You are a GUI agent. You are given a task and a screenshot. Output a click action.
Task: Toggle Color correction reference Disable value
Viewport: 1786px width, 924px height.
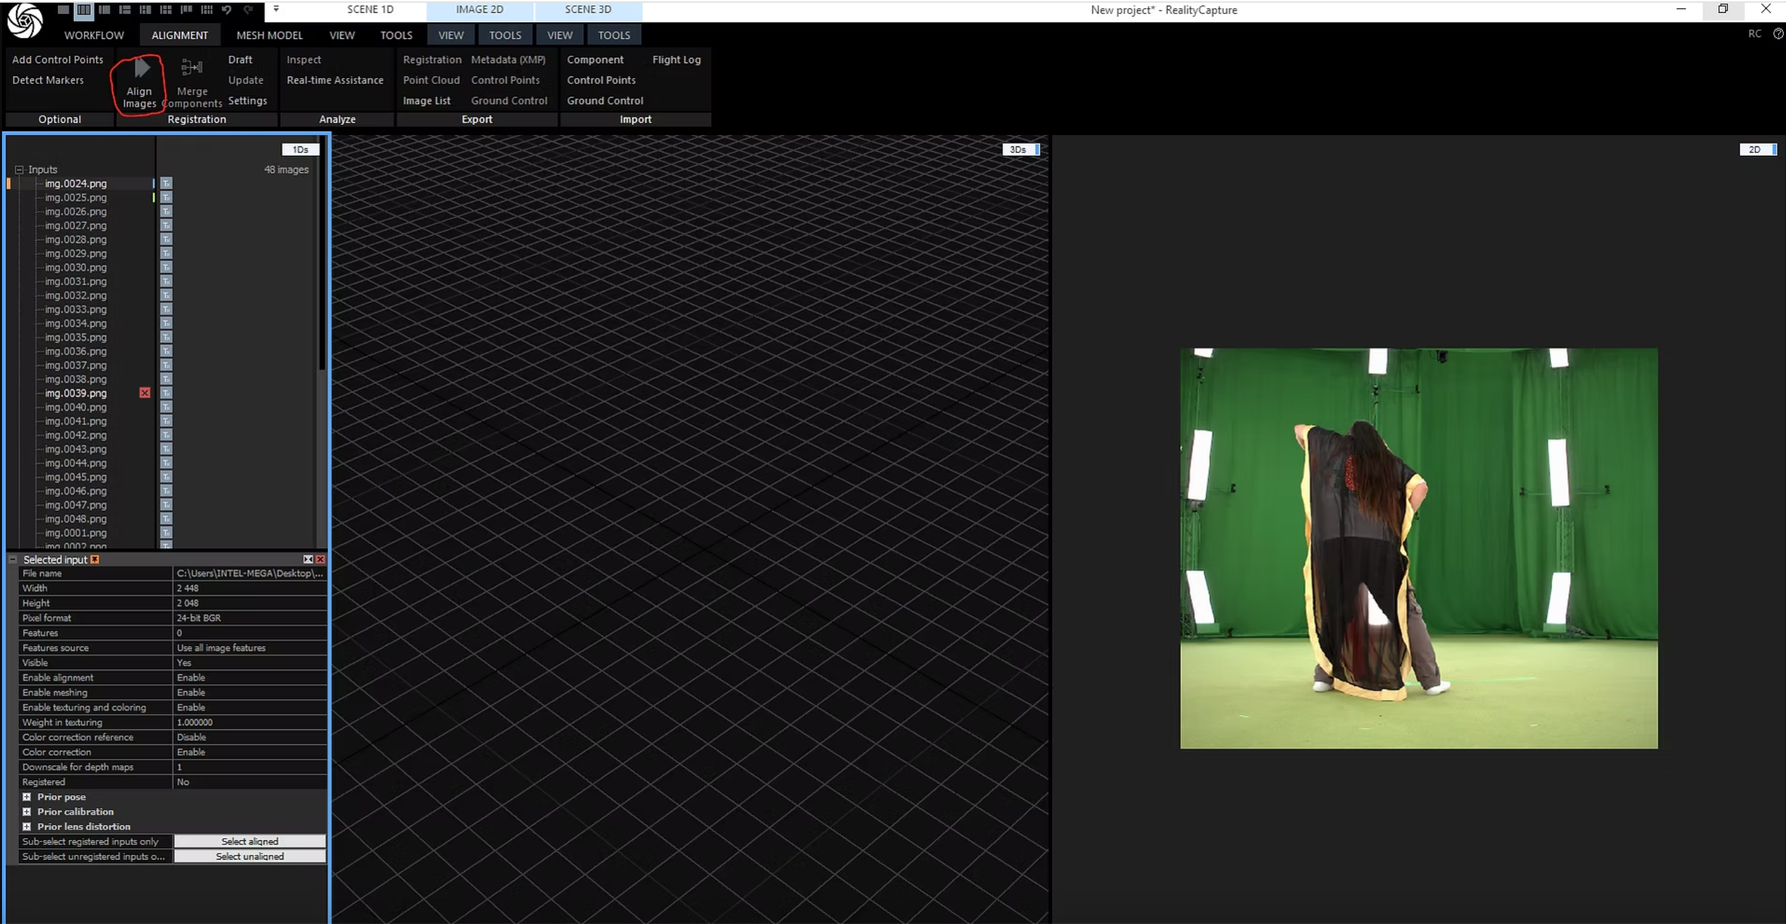(x=248, y=737)
